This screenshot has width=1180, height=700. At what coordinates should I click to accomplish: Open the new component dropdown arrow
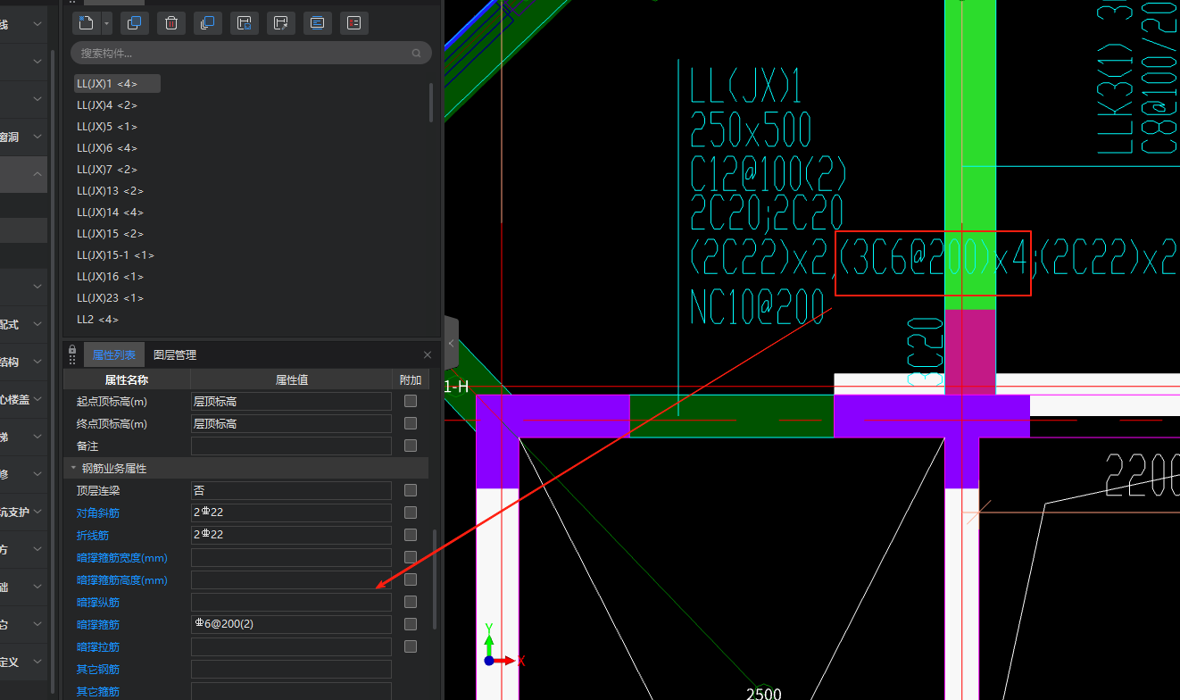[x=107, y=23]
